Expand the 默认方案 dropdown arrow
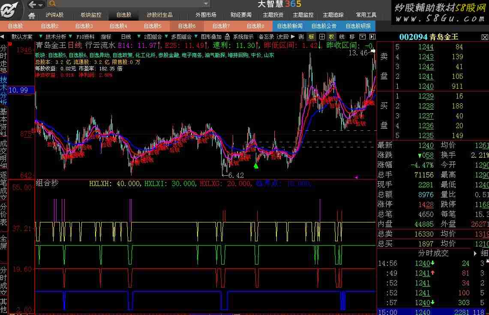The width and height of the screenshot is (489, 315). [x=41, y=37]
